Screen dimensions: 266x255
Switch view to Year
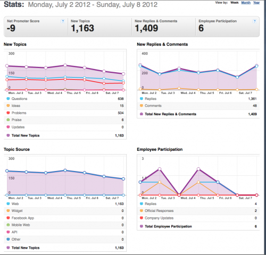point(256,3)
